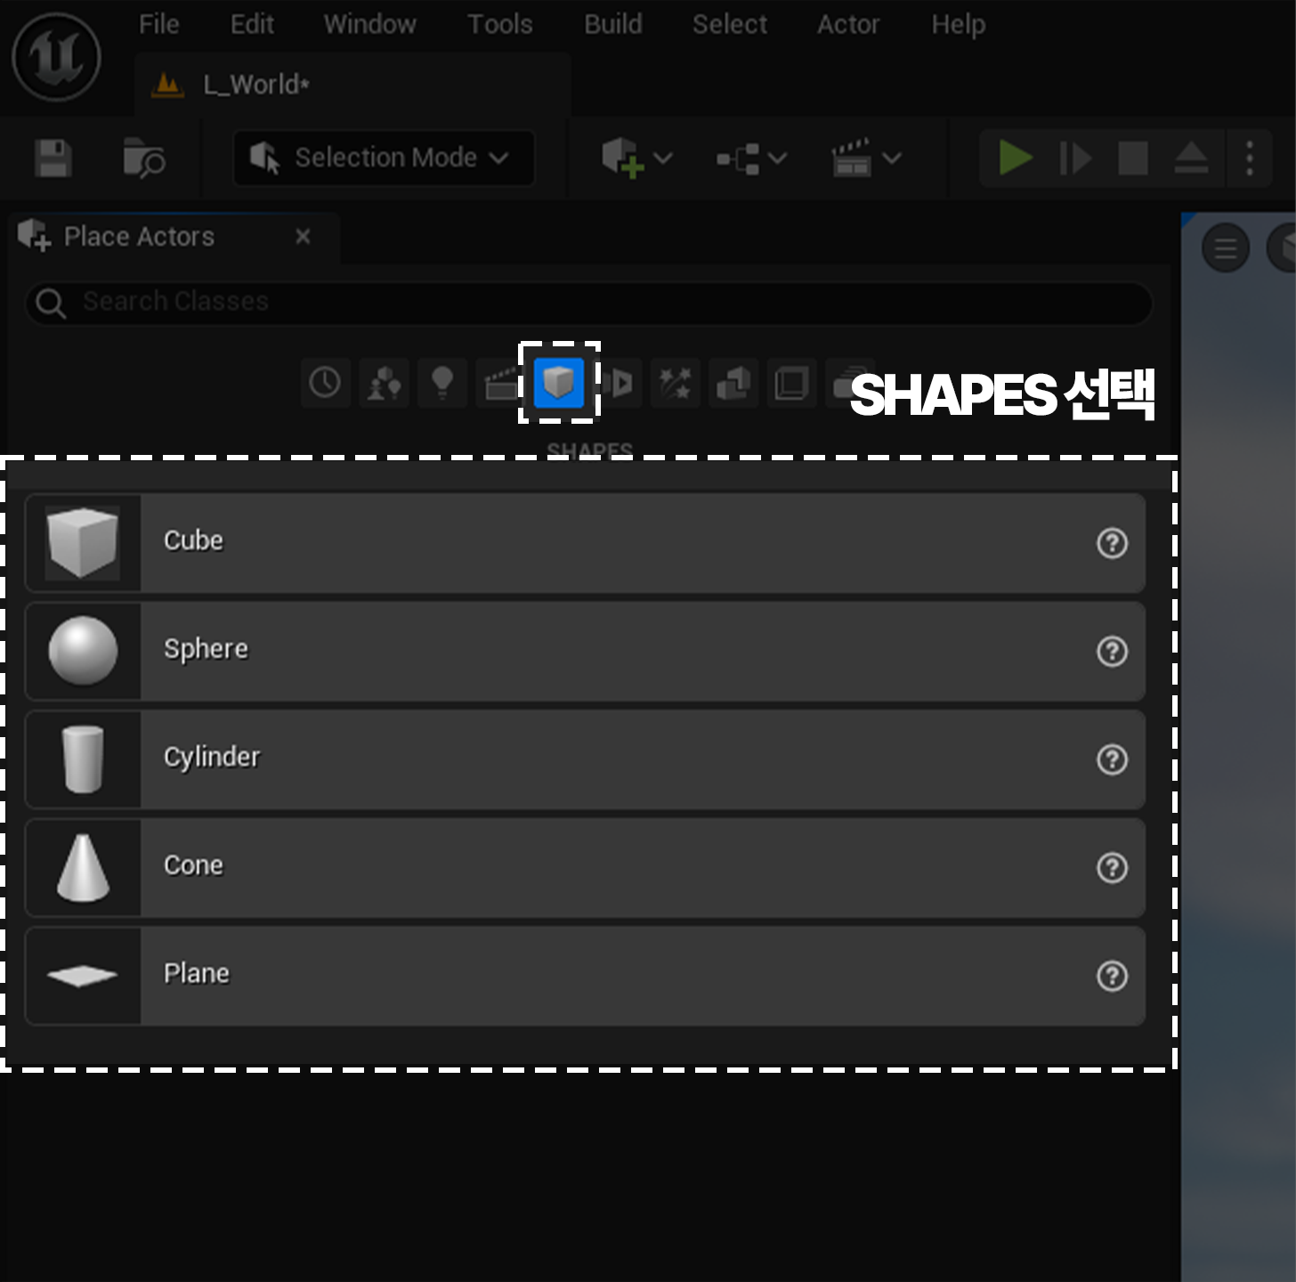Open the cinematics clapperboard dropdown

click(866, 158)
